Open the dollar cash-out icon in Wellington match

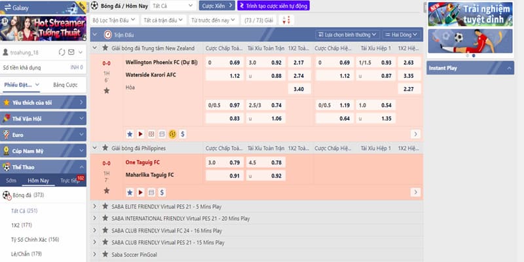click(183, 134)
